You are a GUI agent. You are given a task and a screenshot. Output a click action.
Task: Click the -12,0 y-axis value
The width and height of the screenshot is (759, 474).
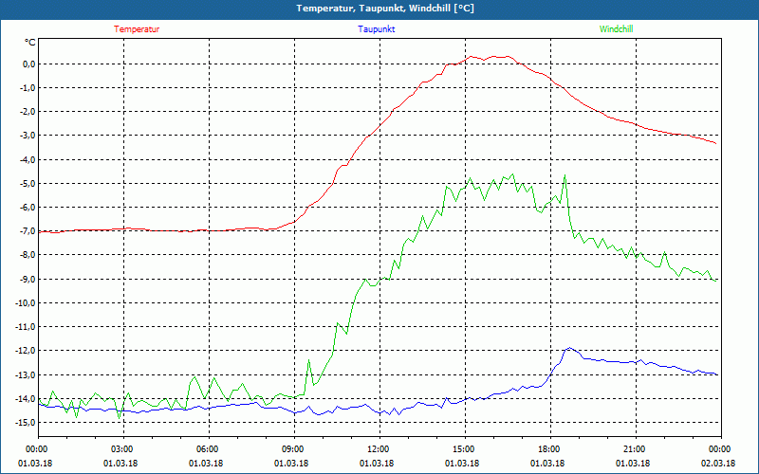point(26,351)
